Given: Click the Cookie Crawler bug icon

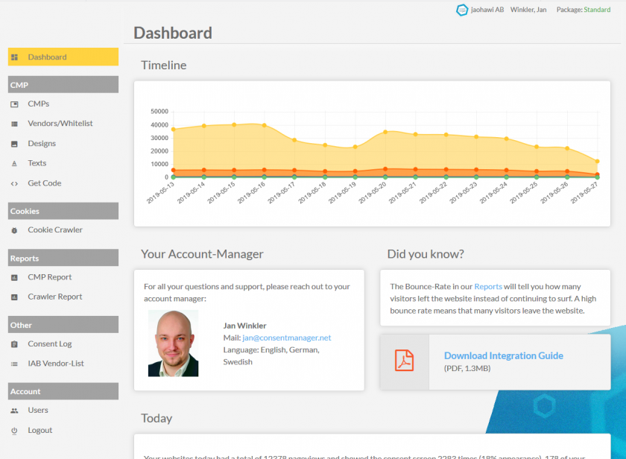Looking at the screenshot, I should 14,230.
